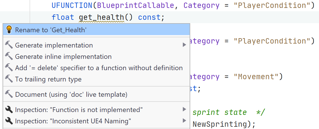
Task: Click wrench icon beside Inconsistent UE4 Naming
Action: pos(9,121)
